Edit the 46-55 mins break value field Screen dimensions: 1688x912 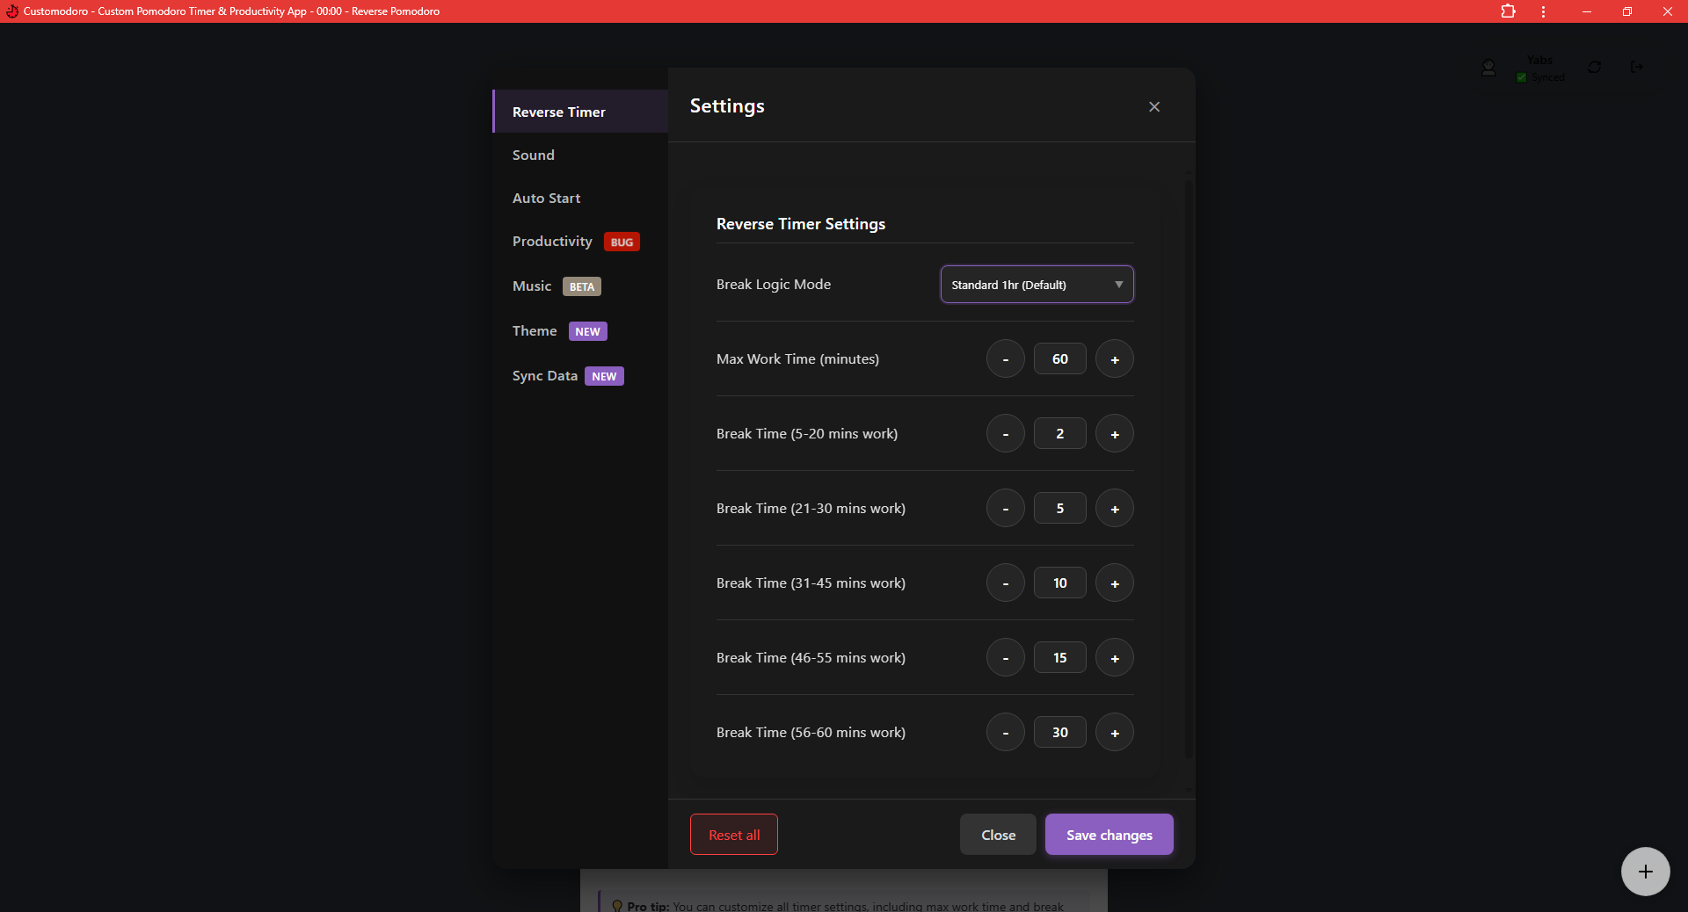pos(1060,657)
